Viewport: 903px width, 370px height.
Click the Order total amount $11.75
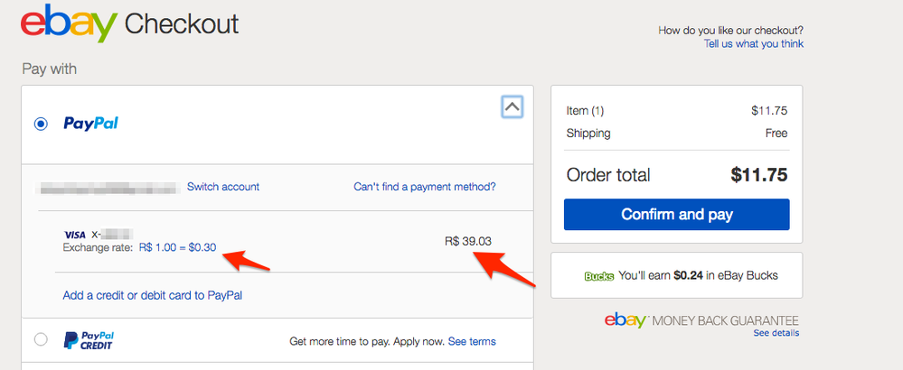point(759,175)
